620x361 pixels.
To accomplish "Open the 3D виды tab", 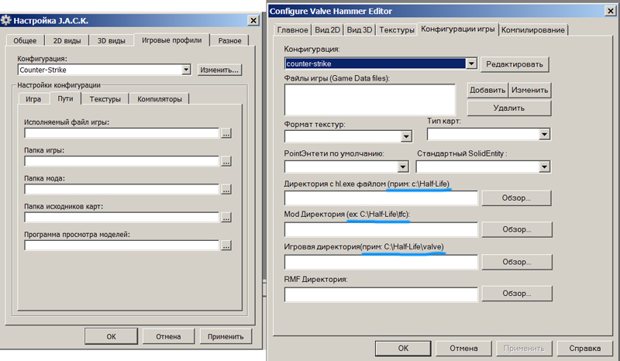I will (111, 40).
